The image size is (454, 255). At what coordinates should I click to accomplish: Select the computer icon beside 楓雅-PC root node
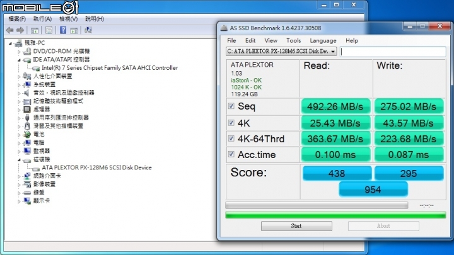pos(18,43)
